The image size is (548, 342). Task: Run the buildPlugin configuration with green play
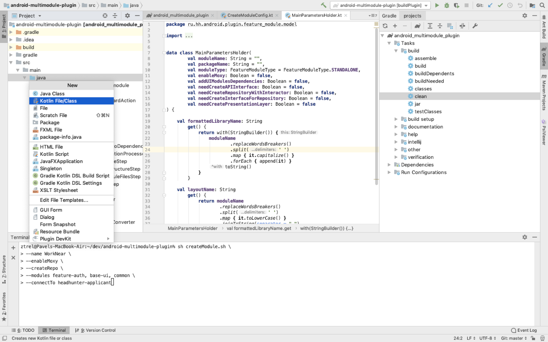point(437,5)
